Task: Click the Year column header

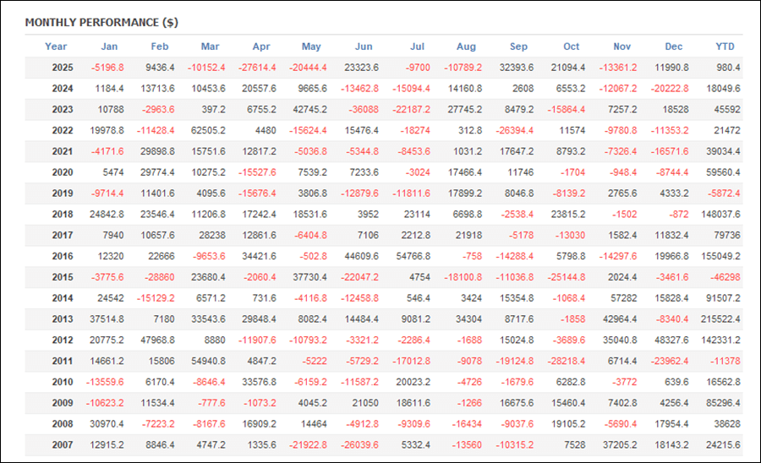Action: pos(56,46)
